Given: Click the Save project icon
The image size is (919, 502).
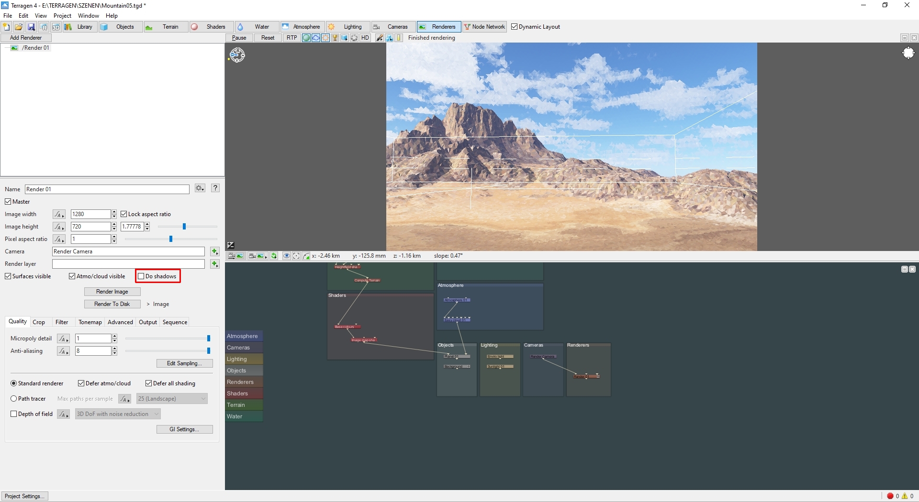Looking at the screenshot, I should (x=31, y=27).
